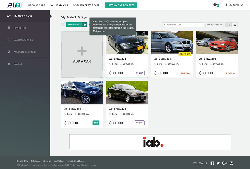Viewport: 250px width, 169px height.
Task: Unlist the black BMW coupe on grass
Action: 140,123
